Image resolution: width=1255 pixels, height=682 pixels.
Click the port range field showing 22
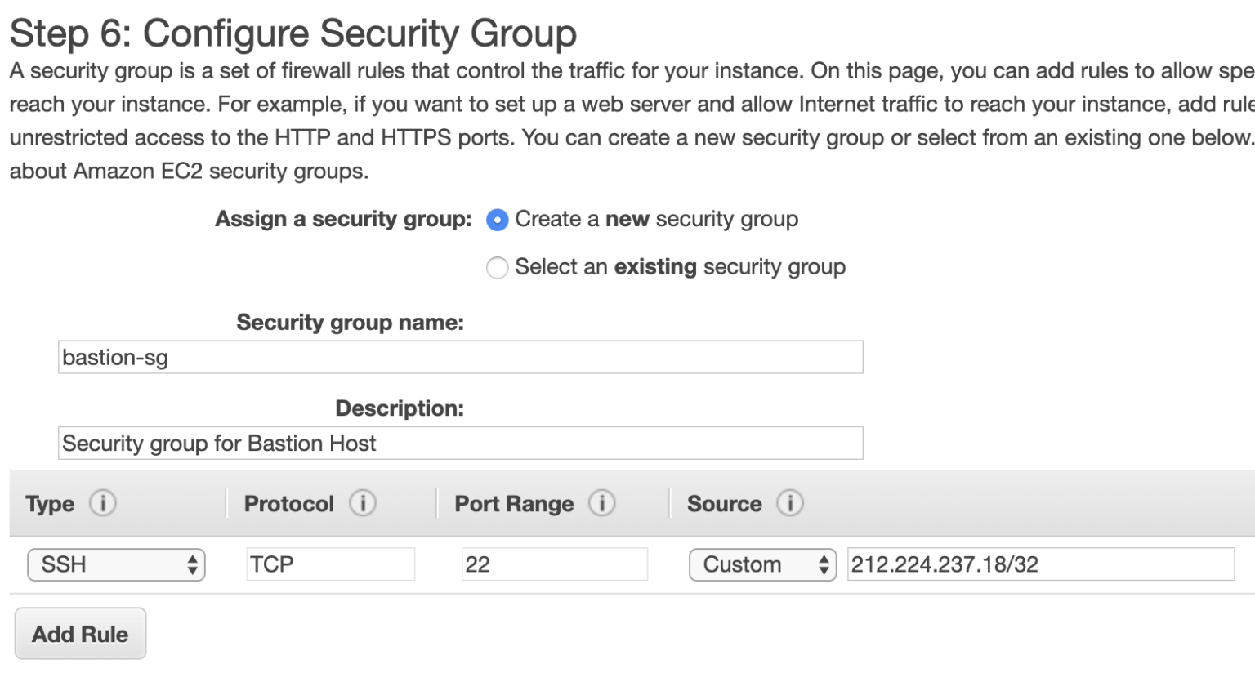[x=554, y=564]
